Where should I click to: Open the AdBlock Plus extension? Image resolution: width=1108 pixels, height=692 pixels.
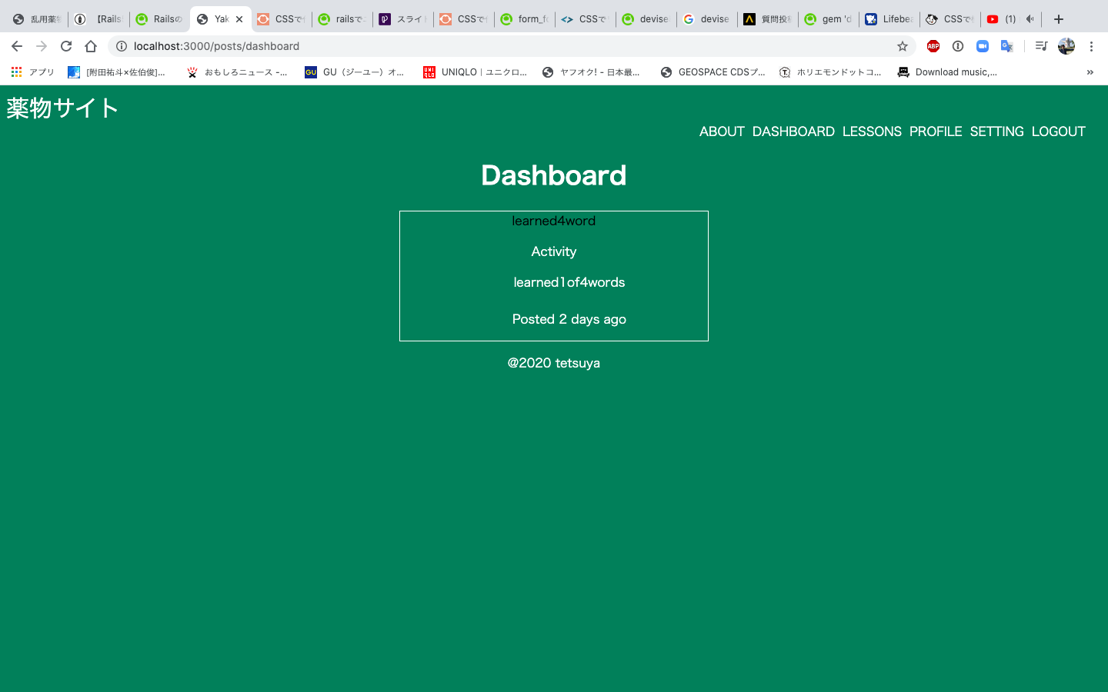[933, 46]
